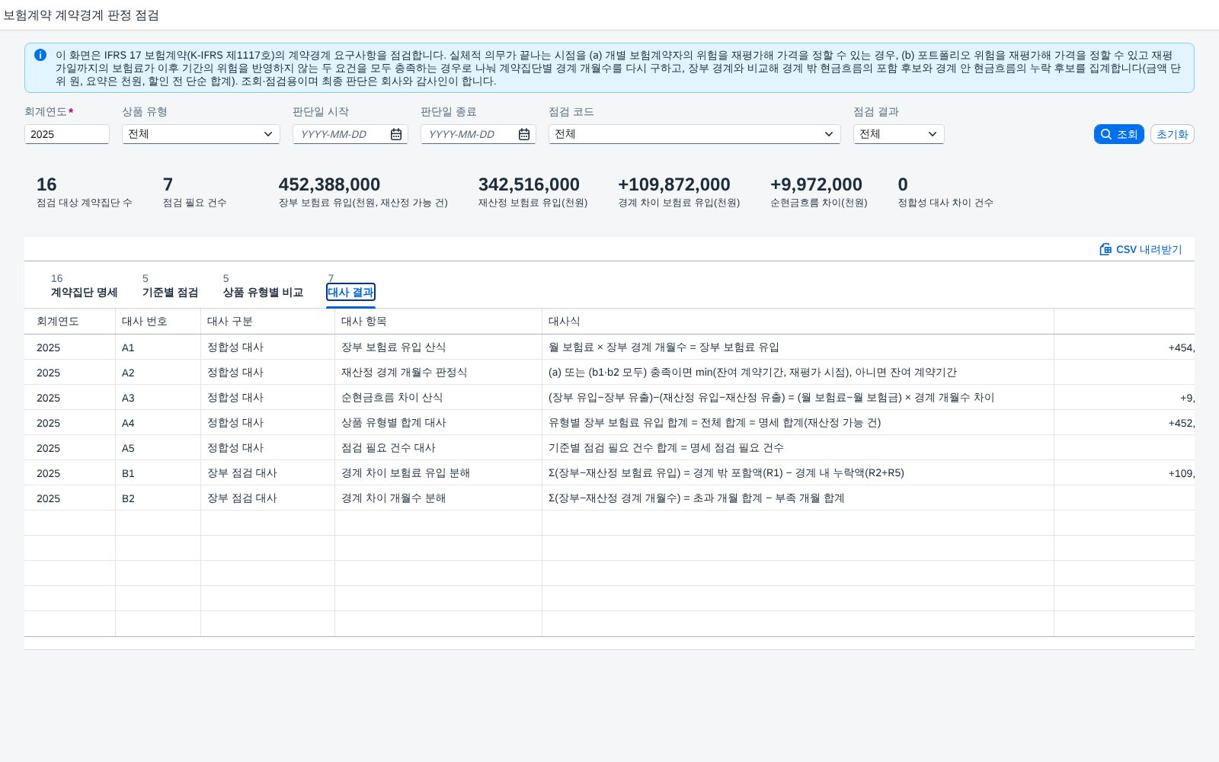This screenshot has height=762, width=1219.
Task: Open the 점검 결과 dropdown
Action: 899,134
